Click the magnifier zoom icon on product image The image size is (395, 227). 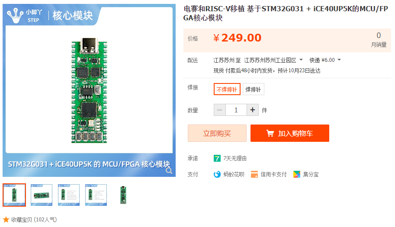coord(169,171)
